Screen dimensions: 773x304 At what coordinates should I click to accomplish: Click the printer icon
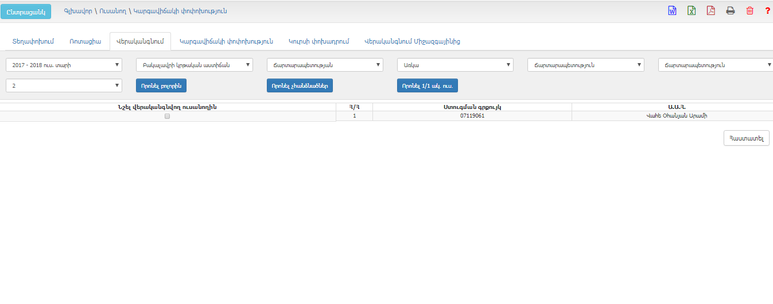point(731,11)
